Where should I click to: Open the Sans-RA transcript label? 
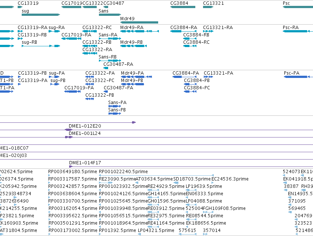pyautogui.click(x=108, y=35)
